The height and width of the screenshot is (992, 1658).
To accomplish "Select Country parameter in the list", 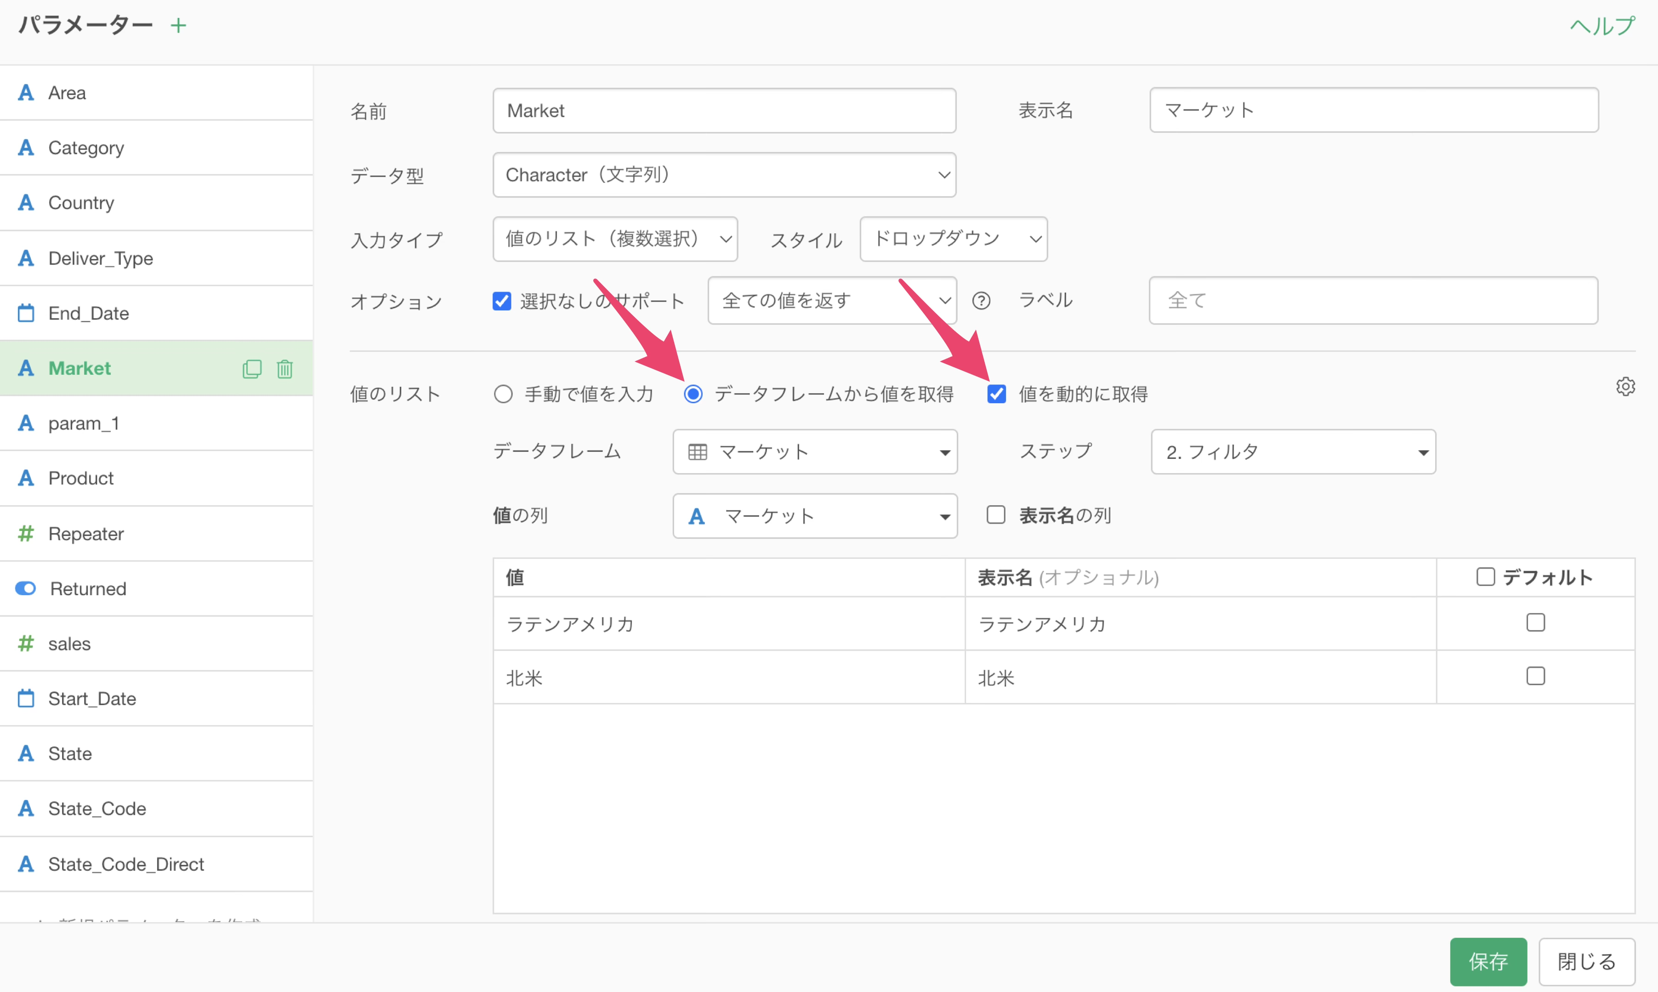I will [81, 203].
